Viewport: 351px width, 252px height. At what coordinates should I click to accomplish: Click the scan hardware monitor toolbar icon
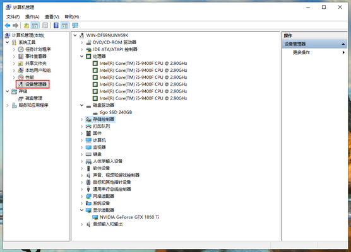point(75,25)
